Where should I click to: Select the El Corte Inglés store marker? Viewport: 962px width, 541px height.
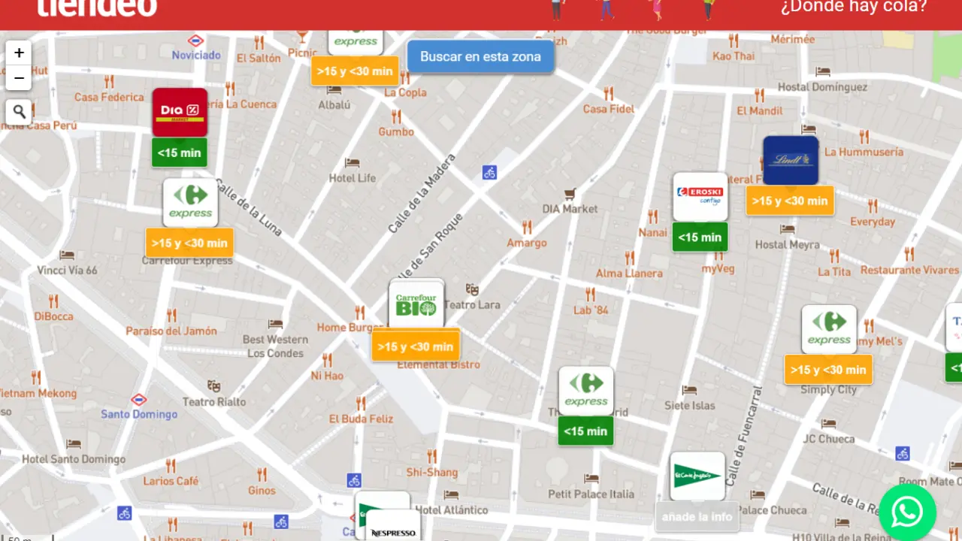click(697, 476)
